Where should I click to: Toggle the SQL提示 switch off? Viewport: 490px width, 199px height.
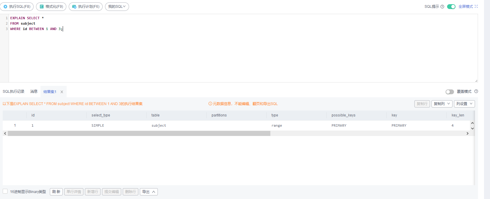451,7
